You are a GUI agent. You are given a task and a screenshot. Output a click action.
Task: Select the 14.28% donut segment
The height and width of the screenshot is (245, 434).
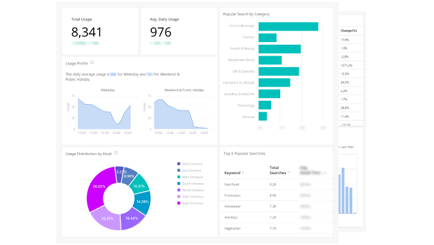[x=142, y=202]
